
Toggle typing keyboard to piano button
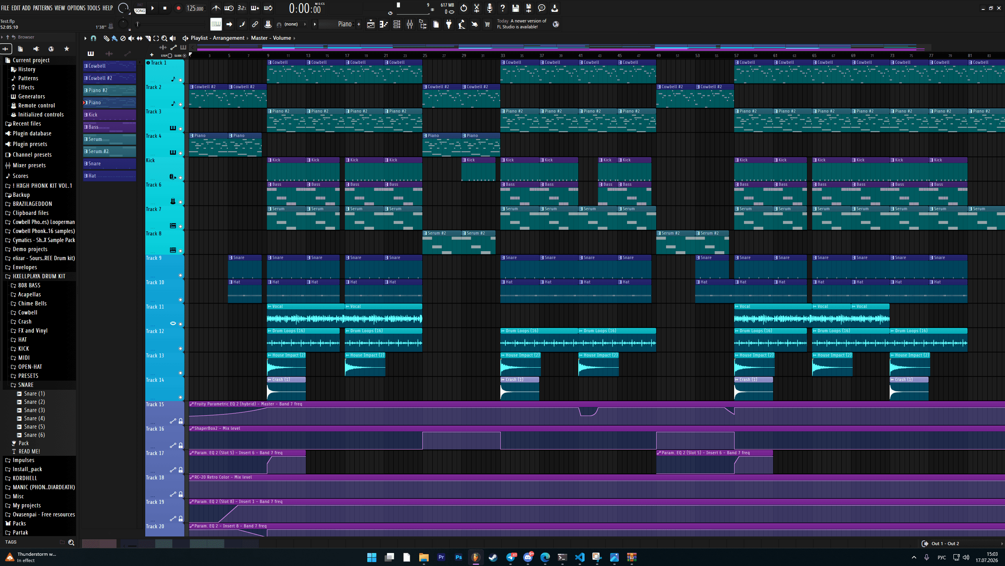[x=216, y=24]
